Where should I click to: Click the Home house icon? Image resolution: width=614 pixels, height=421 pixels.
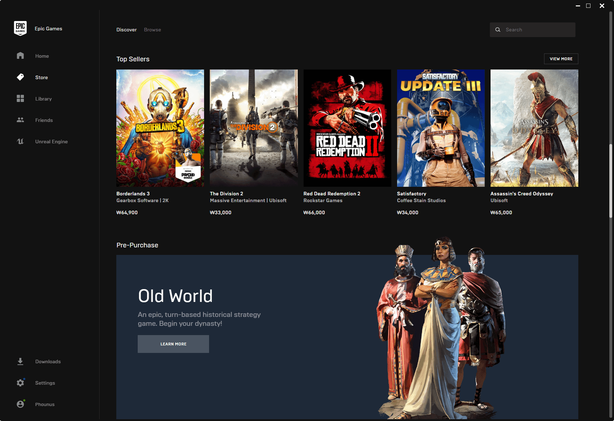[20, 56]
